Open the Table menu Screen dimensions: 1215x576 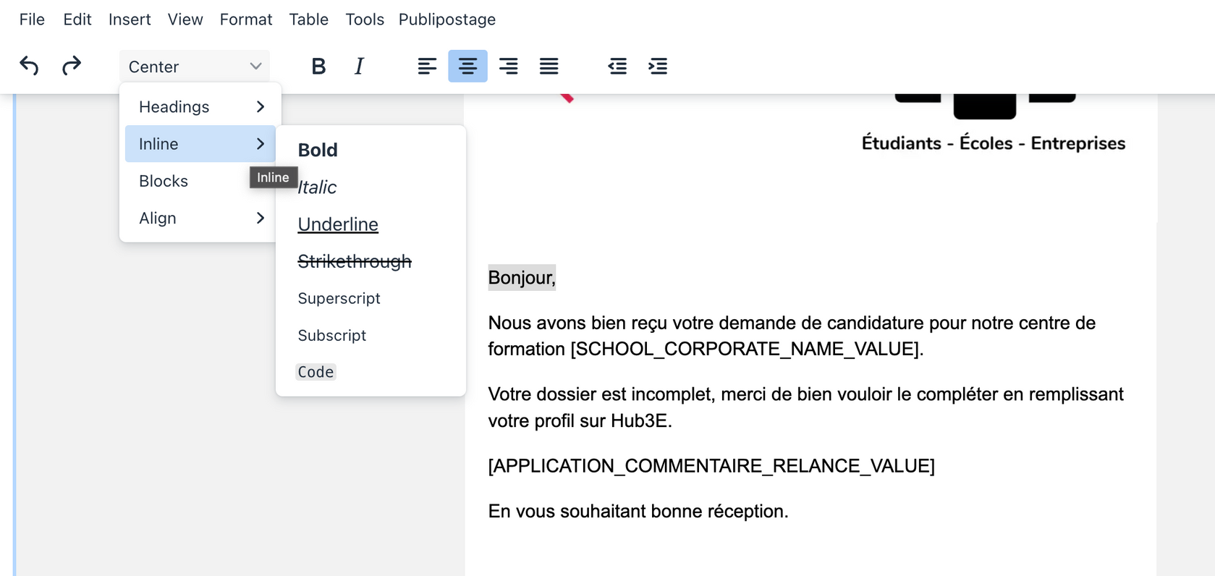tap(309, 20)
